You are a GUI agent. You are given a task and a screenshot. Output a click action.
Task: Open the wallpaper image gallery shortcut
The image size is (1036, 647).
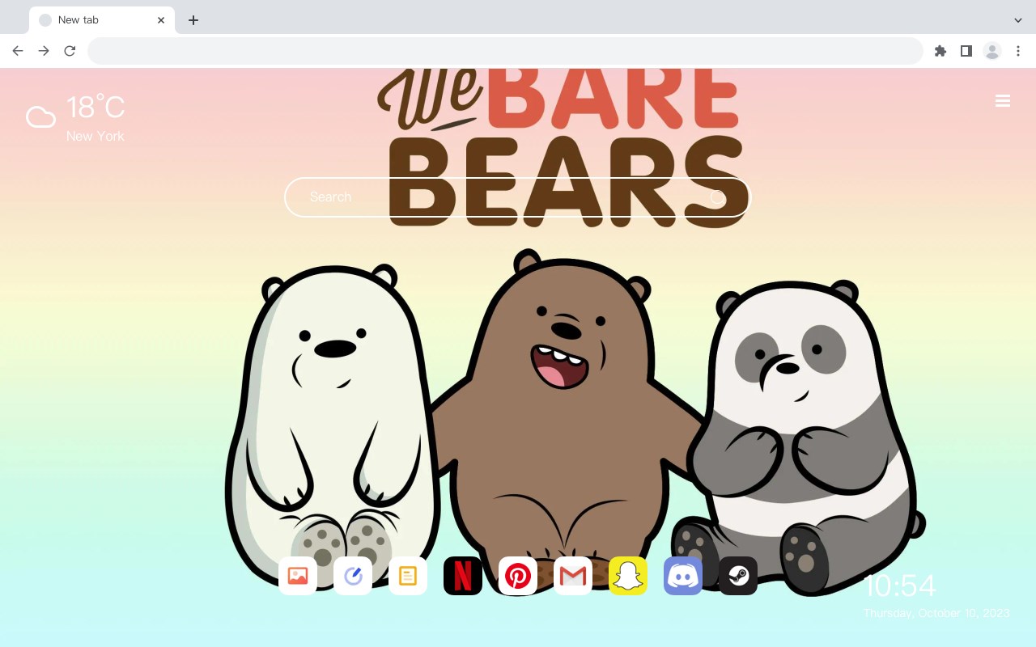(x=298, y=576)
